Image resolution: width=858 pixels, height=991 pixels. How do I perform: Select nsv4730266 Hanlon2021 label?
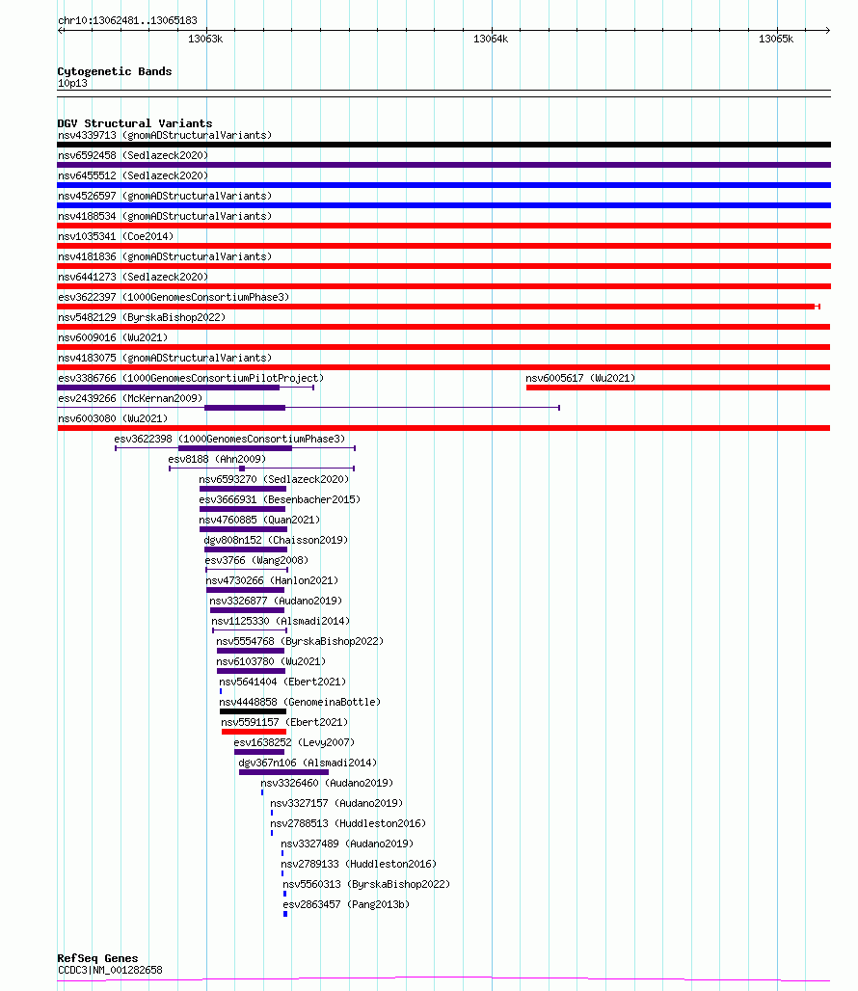[272, 580]
